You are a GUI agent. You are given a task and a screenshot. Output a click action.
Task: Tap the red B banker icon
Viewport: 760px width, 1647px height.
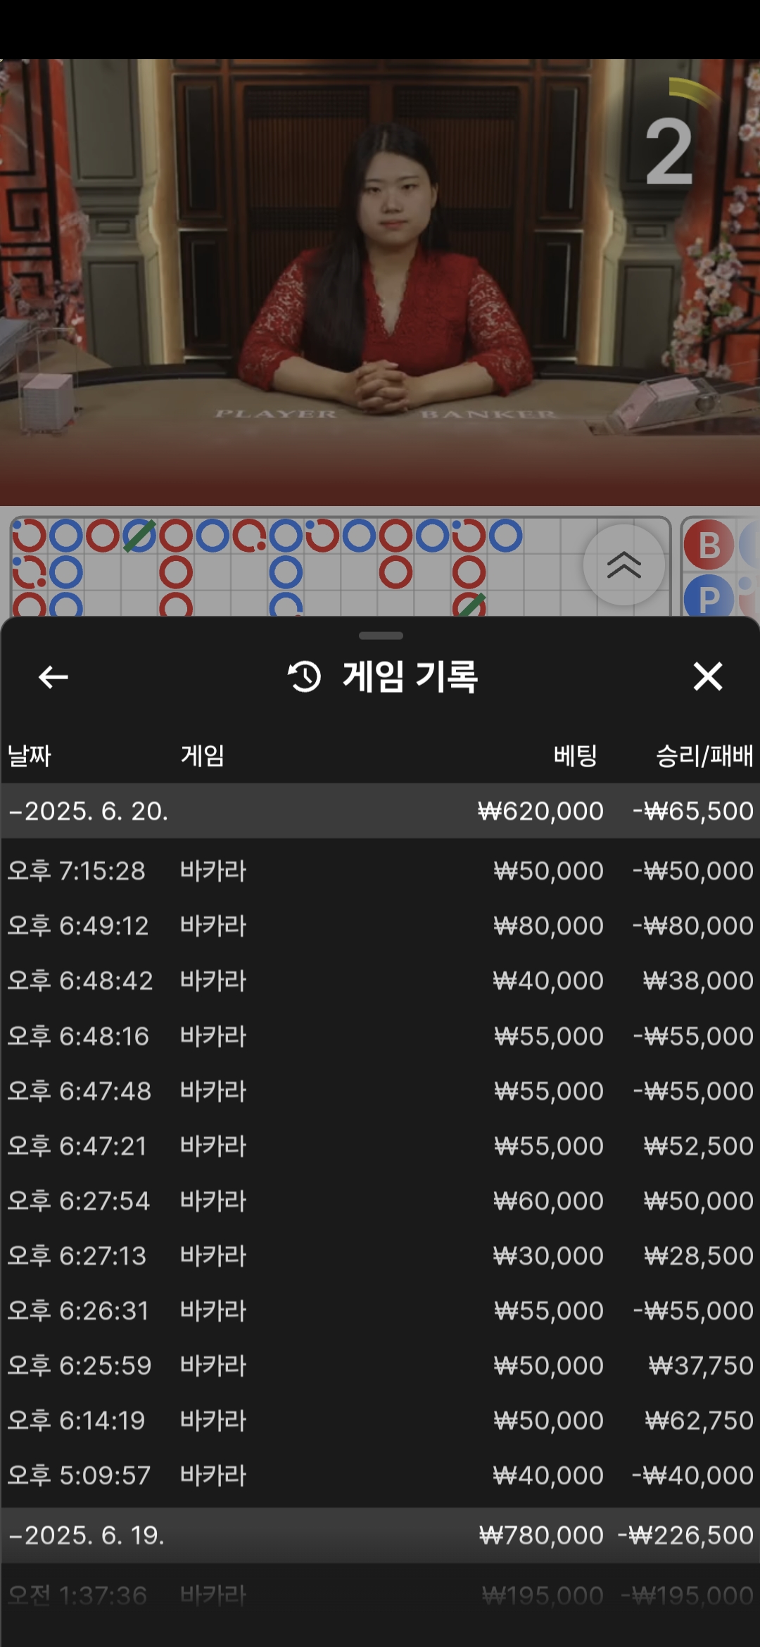[709, 545]
